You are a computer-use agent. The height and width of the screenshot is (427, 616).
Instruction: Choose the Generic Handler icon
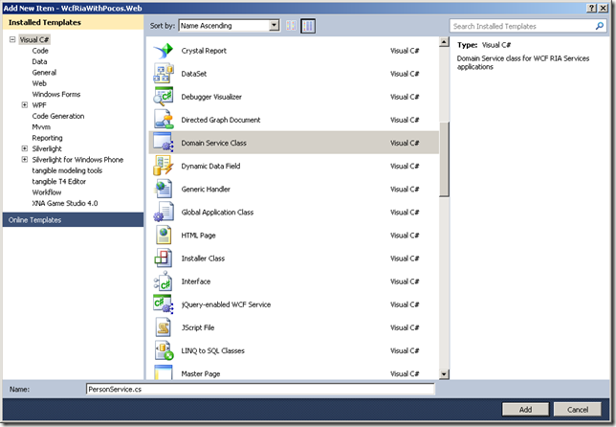point(164,189)
